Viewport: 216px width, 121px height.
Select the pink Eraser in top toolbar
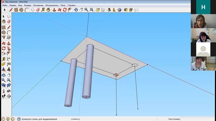[x=38, y=10]
